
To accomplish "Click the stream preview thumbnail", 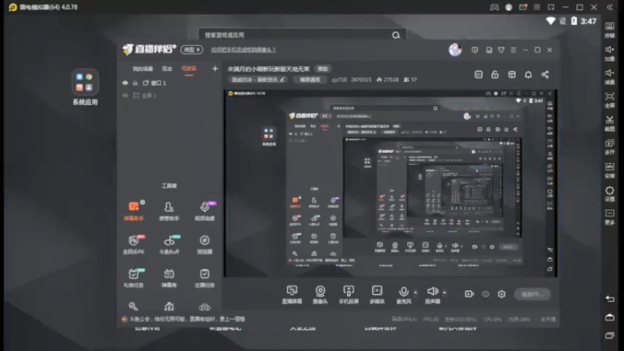I will coord(391,183).
